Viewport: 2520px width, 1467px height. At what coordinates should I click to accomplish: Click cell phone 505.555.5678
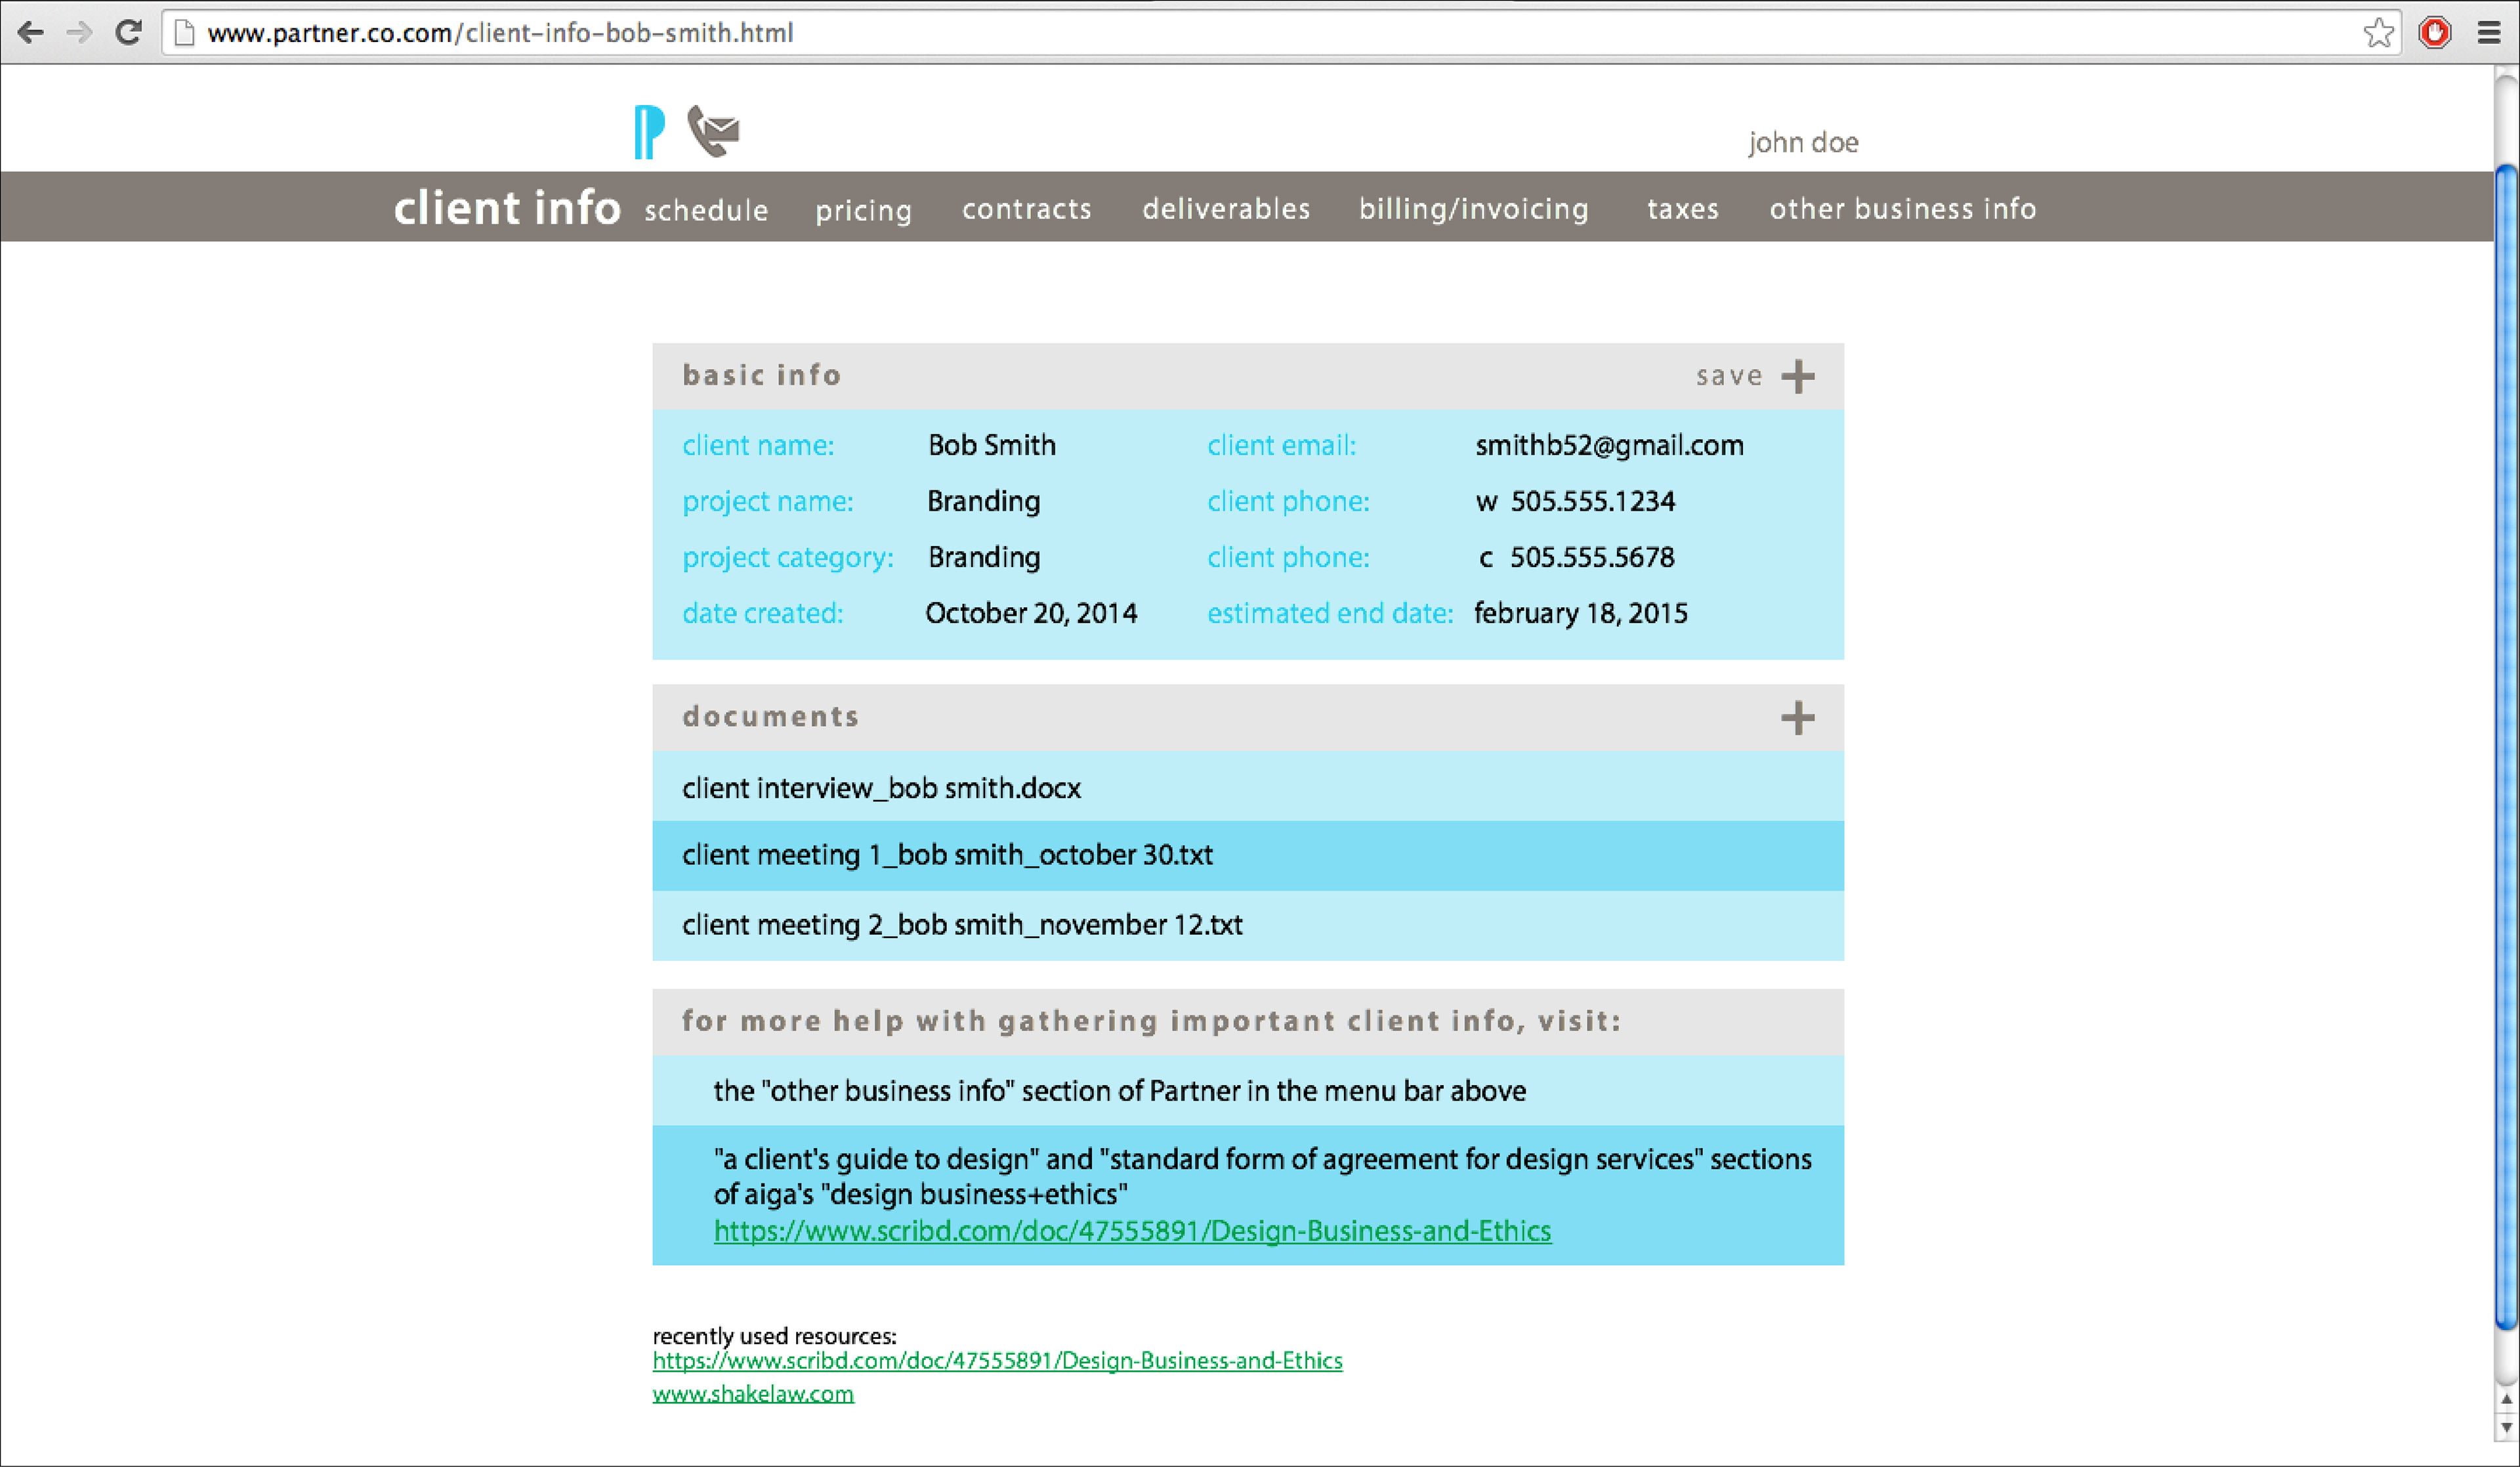[1592, 557]
